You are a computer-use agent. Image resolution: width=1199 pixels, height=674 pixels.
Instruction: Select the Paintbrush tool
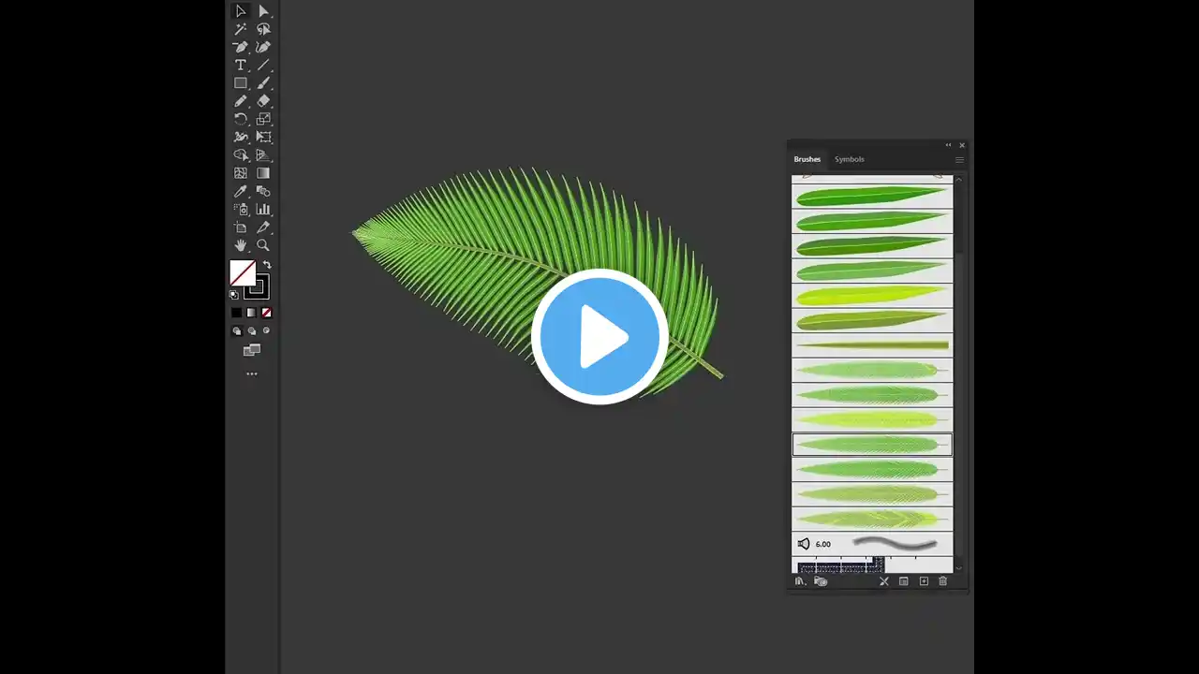[x=263, y=83]
